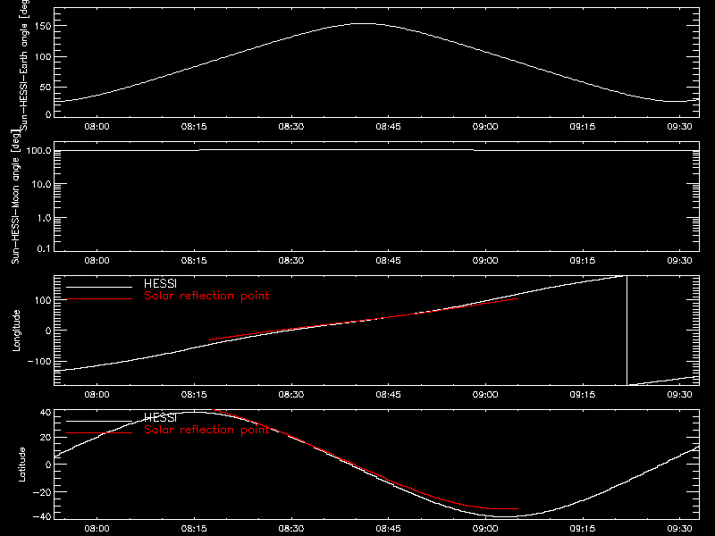Click the -20 tick on Latitude plot

pos(42,492)
